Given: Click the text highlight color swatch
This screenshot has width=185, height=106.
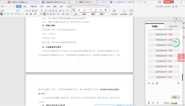Looking at the screenshot, I should [x=27, y=14].
